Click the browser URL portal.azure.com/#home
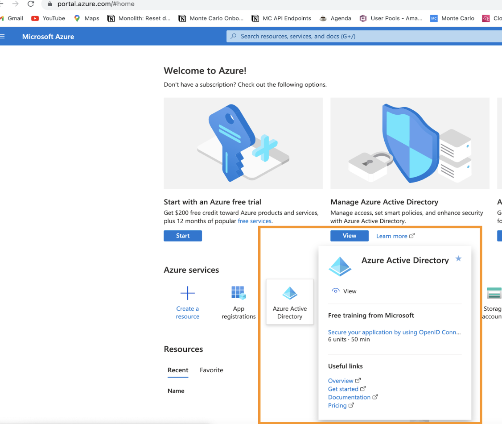Image resolution: width=502 pixels, height=424 pixels. [x=96, y=4]
